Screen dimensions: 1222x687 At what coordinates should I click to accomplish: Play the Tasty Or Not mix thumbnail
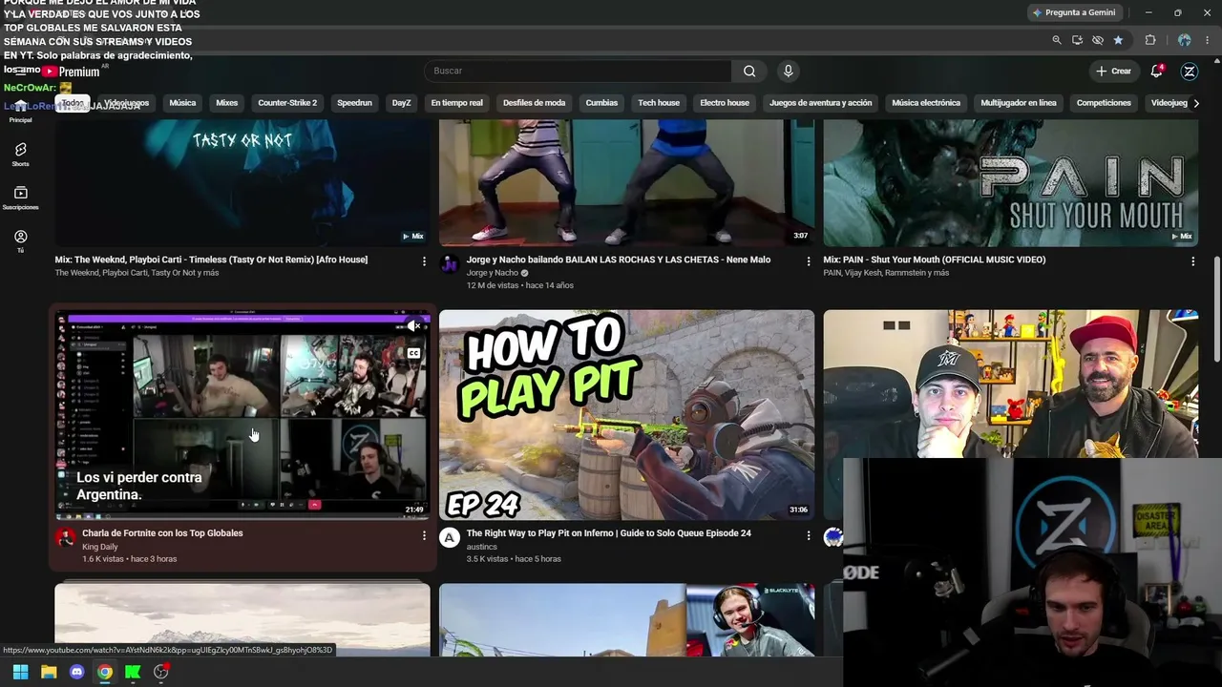tap(242, 183)
